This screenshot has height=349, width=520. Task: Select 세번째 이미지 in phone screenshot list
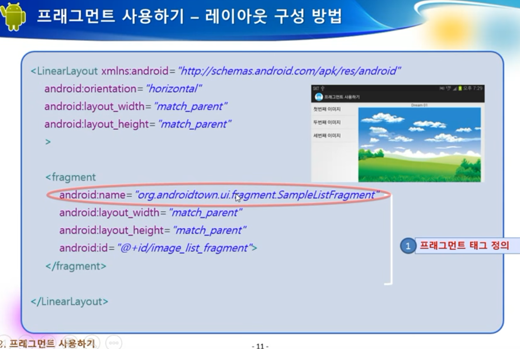click(x=327, y=136)
